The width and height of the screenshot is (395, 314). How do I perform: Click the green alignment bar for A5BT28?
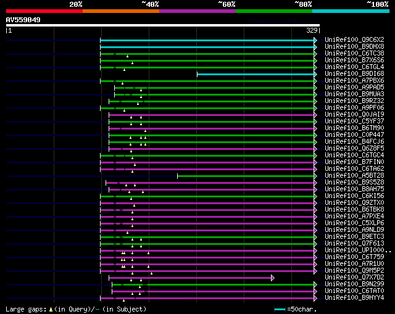(246, 176)
